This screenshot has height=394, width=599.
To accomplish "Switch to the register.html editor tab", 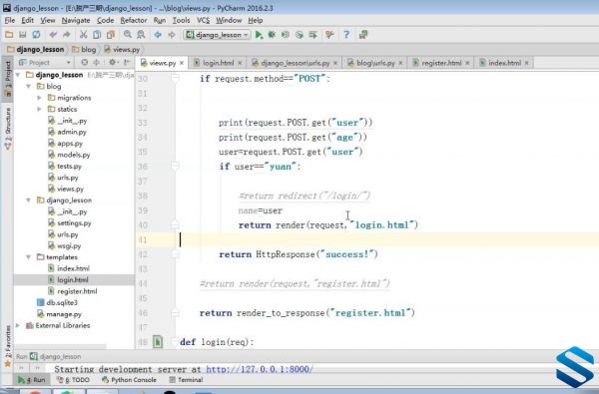I will [441, 63].
